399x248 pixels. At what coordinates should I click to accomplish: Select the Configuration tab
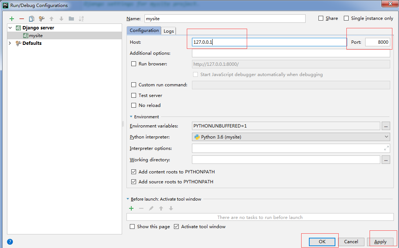point(144,30)
